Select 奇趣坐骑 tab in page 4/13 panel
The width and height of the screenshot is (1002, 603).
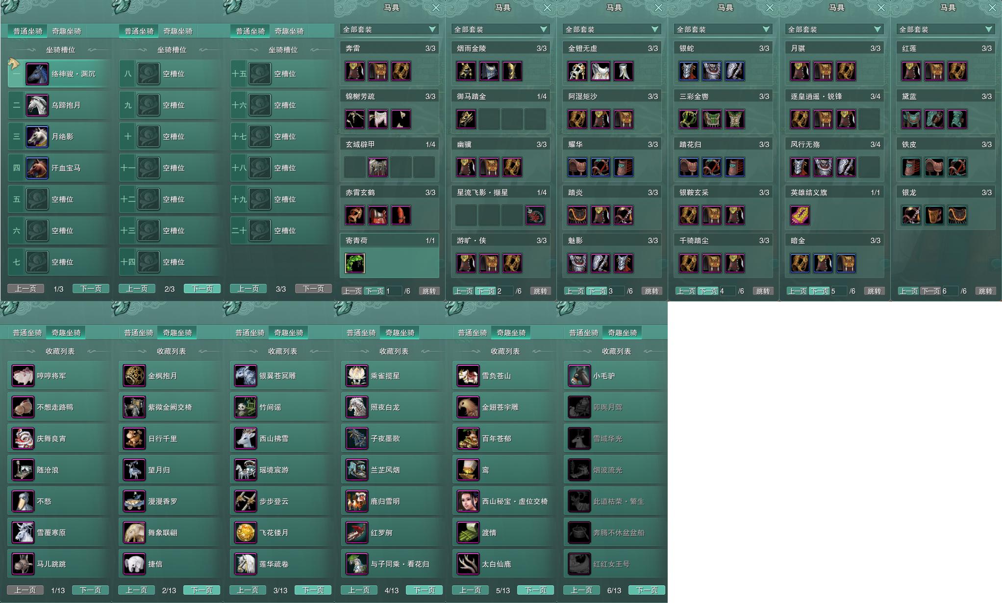click(400, 333)
